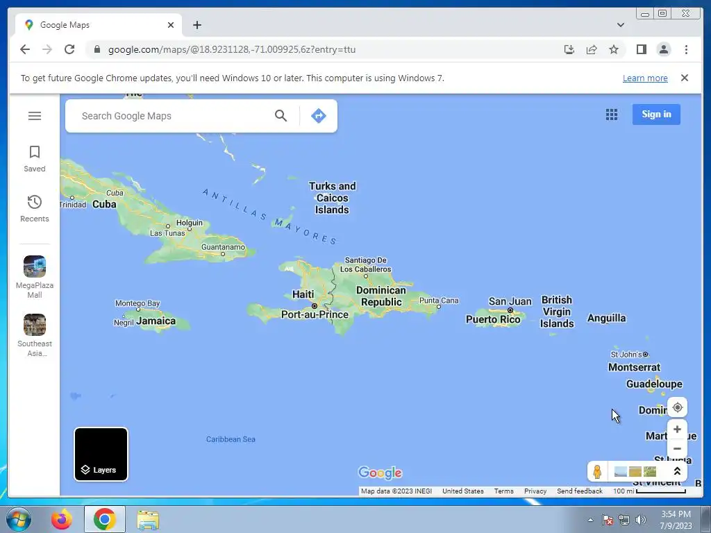Click the San Juan city label
The height and width of the screenshot is (533, 711).
[510, 301]
